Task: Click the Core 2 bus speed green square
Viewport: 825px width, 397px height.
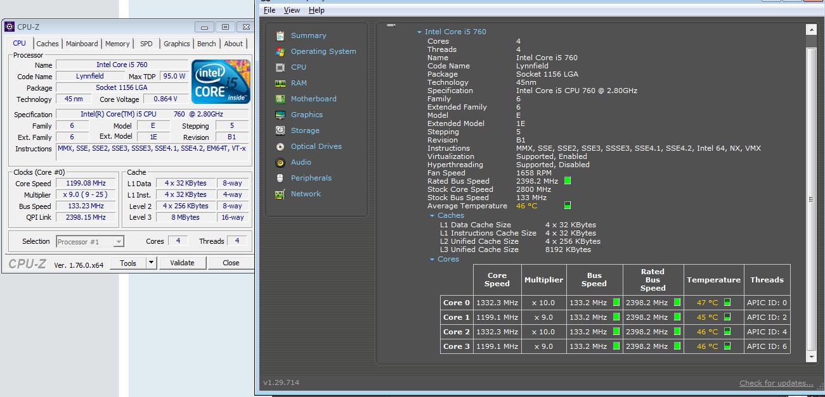Action: tap(616, 332)
